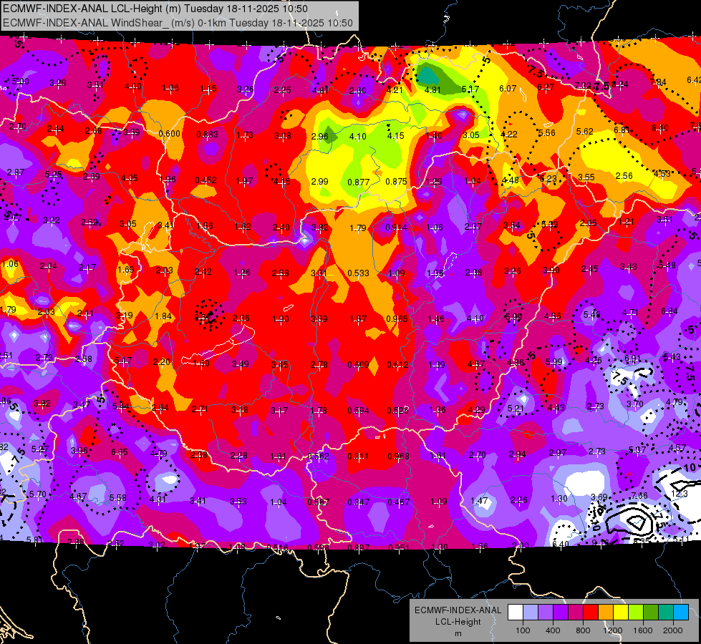Click the value 2.60
The image size is (701, 644).
click(x=357, y=91)
